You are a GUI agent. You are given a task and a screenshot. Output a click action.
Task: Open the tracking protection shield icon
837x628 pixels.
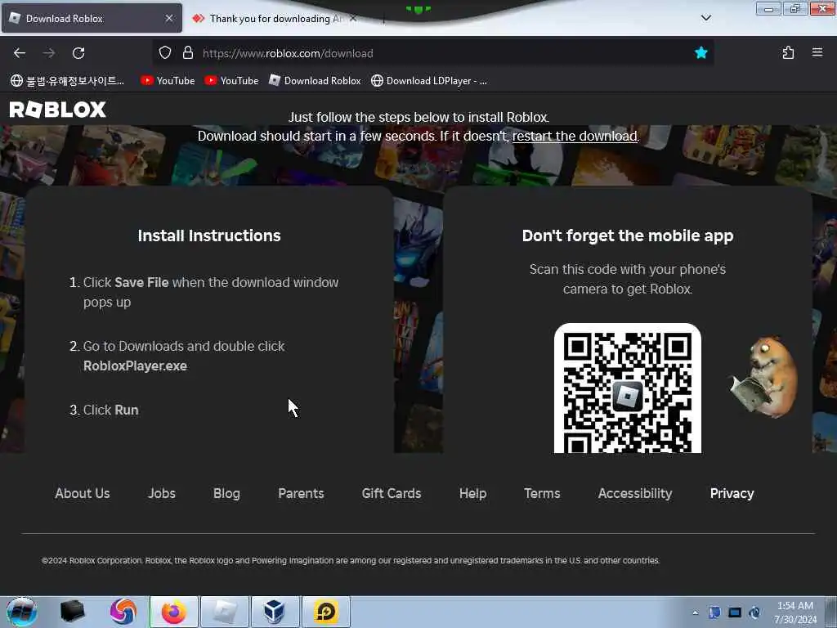tap(165, 53)
